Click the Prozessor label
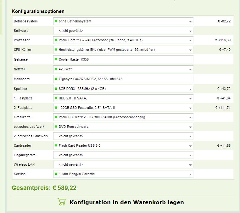 (x=22, y=40)
